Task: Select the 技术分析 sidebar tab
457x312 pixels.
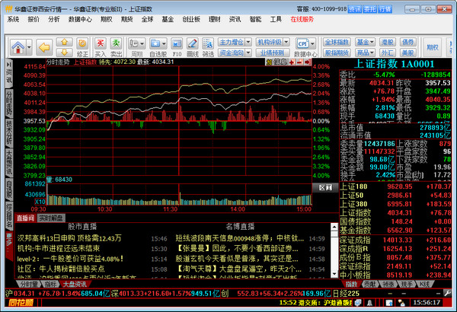Action: [9, 132]
